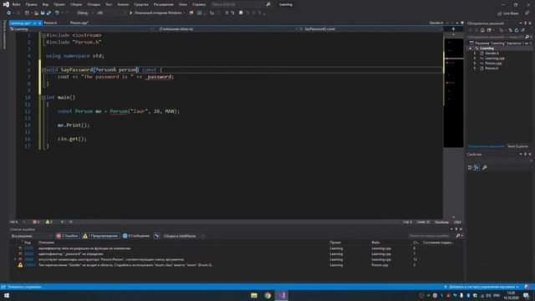Open the File menu
The width and height of the screenshot is (535, 301).
[17, 4]
